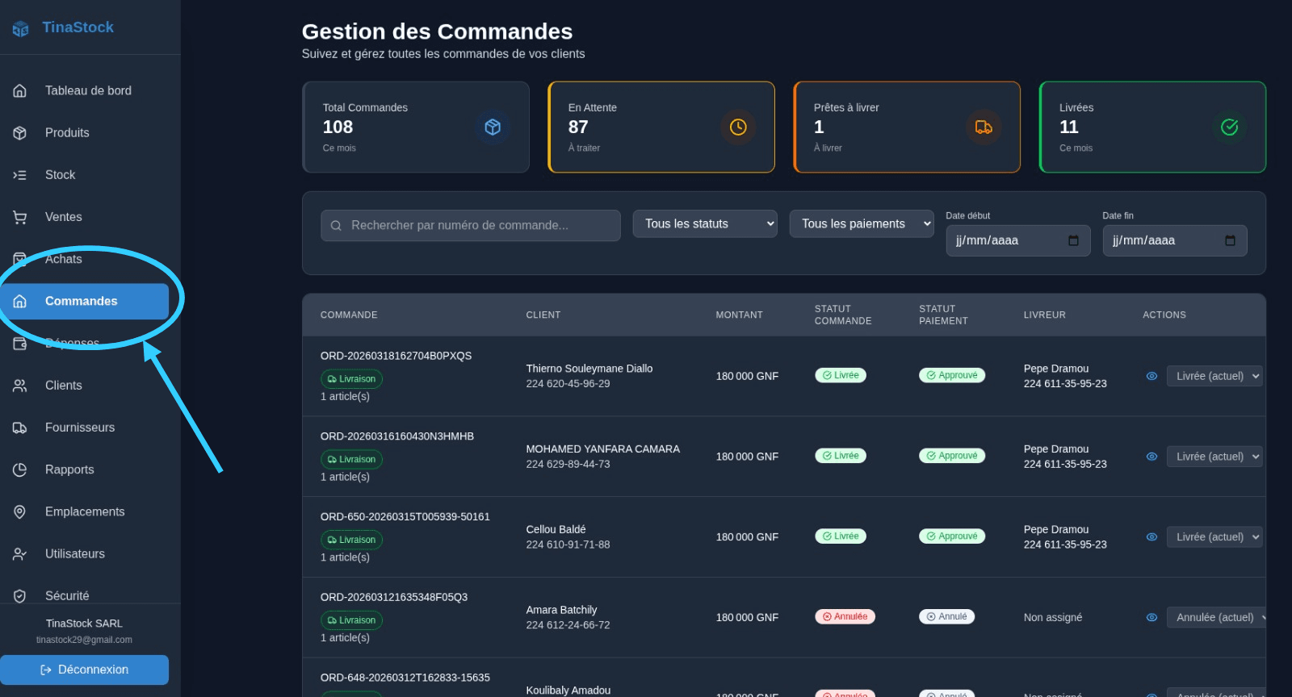View order details for Amara Batchily
This screenshot has width=1292, height=697.
[1151, 617]
